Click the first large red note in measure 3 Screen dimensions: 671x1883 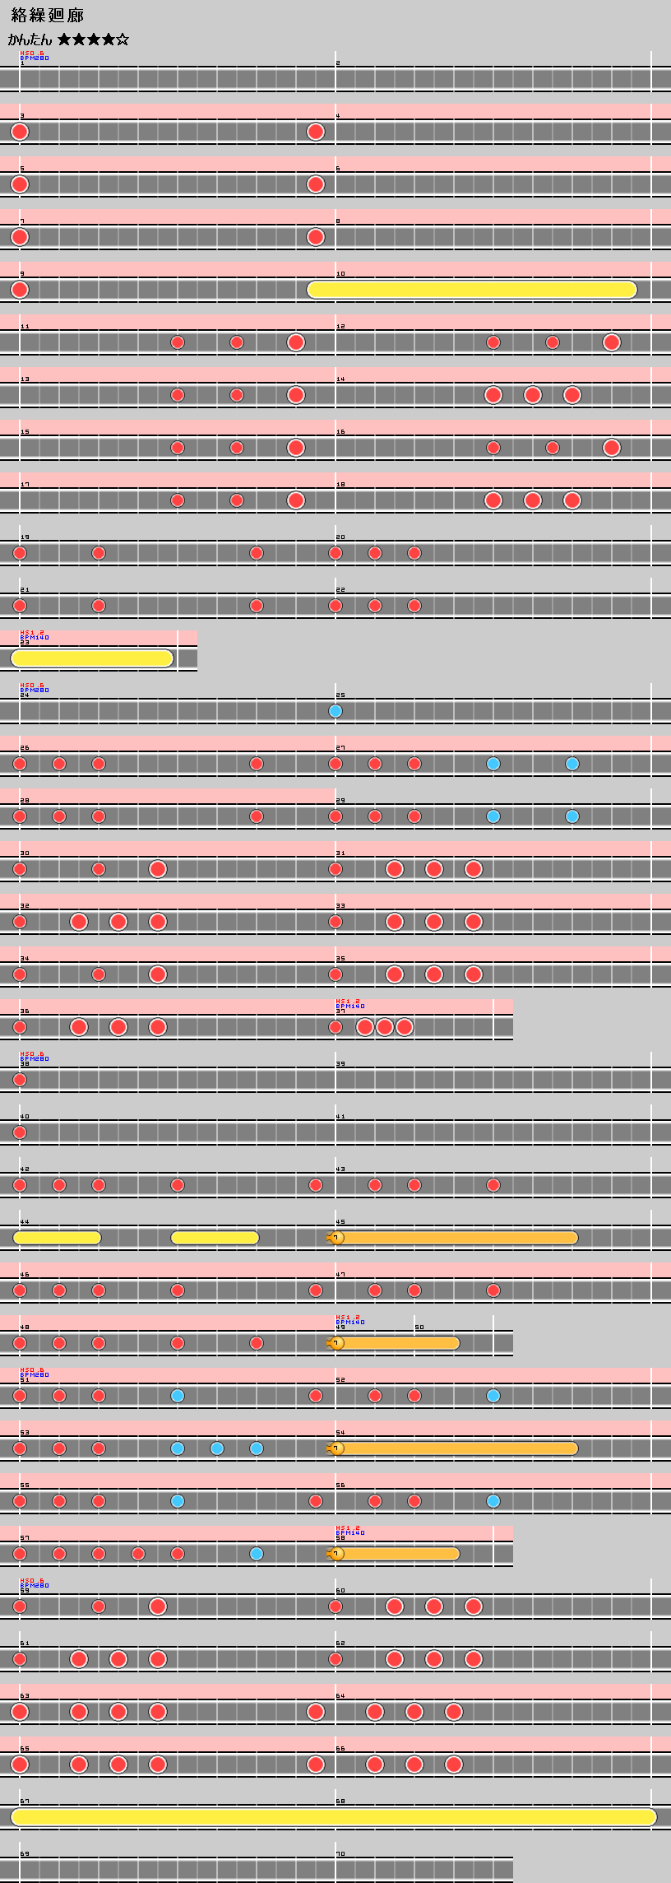tap(20, 132)
